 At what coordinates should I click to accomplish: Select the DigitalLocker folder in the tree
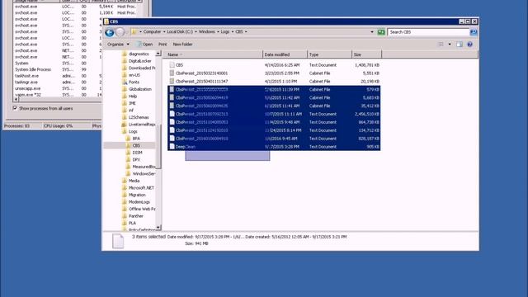click(139, 61)
